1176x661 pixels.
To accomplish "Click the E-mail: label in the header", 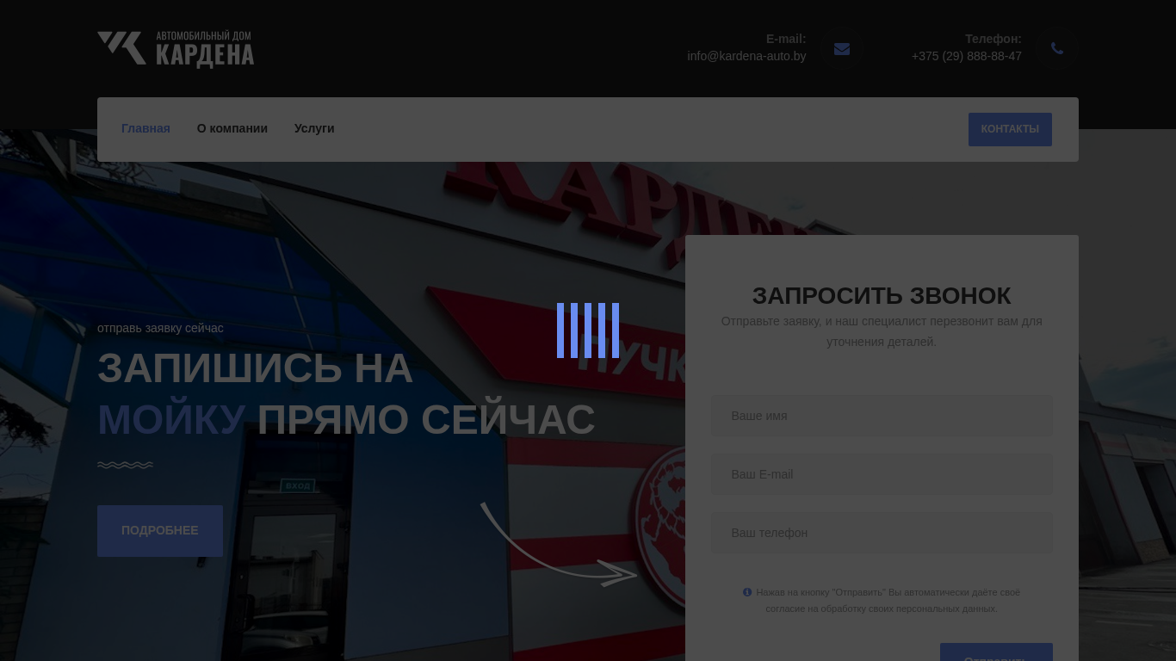I will pos(786,39).
